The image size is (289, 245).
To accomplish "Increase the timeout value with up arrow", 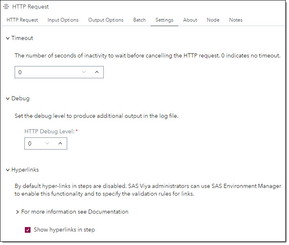I will (x=97, y=72).
